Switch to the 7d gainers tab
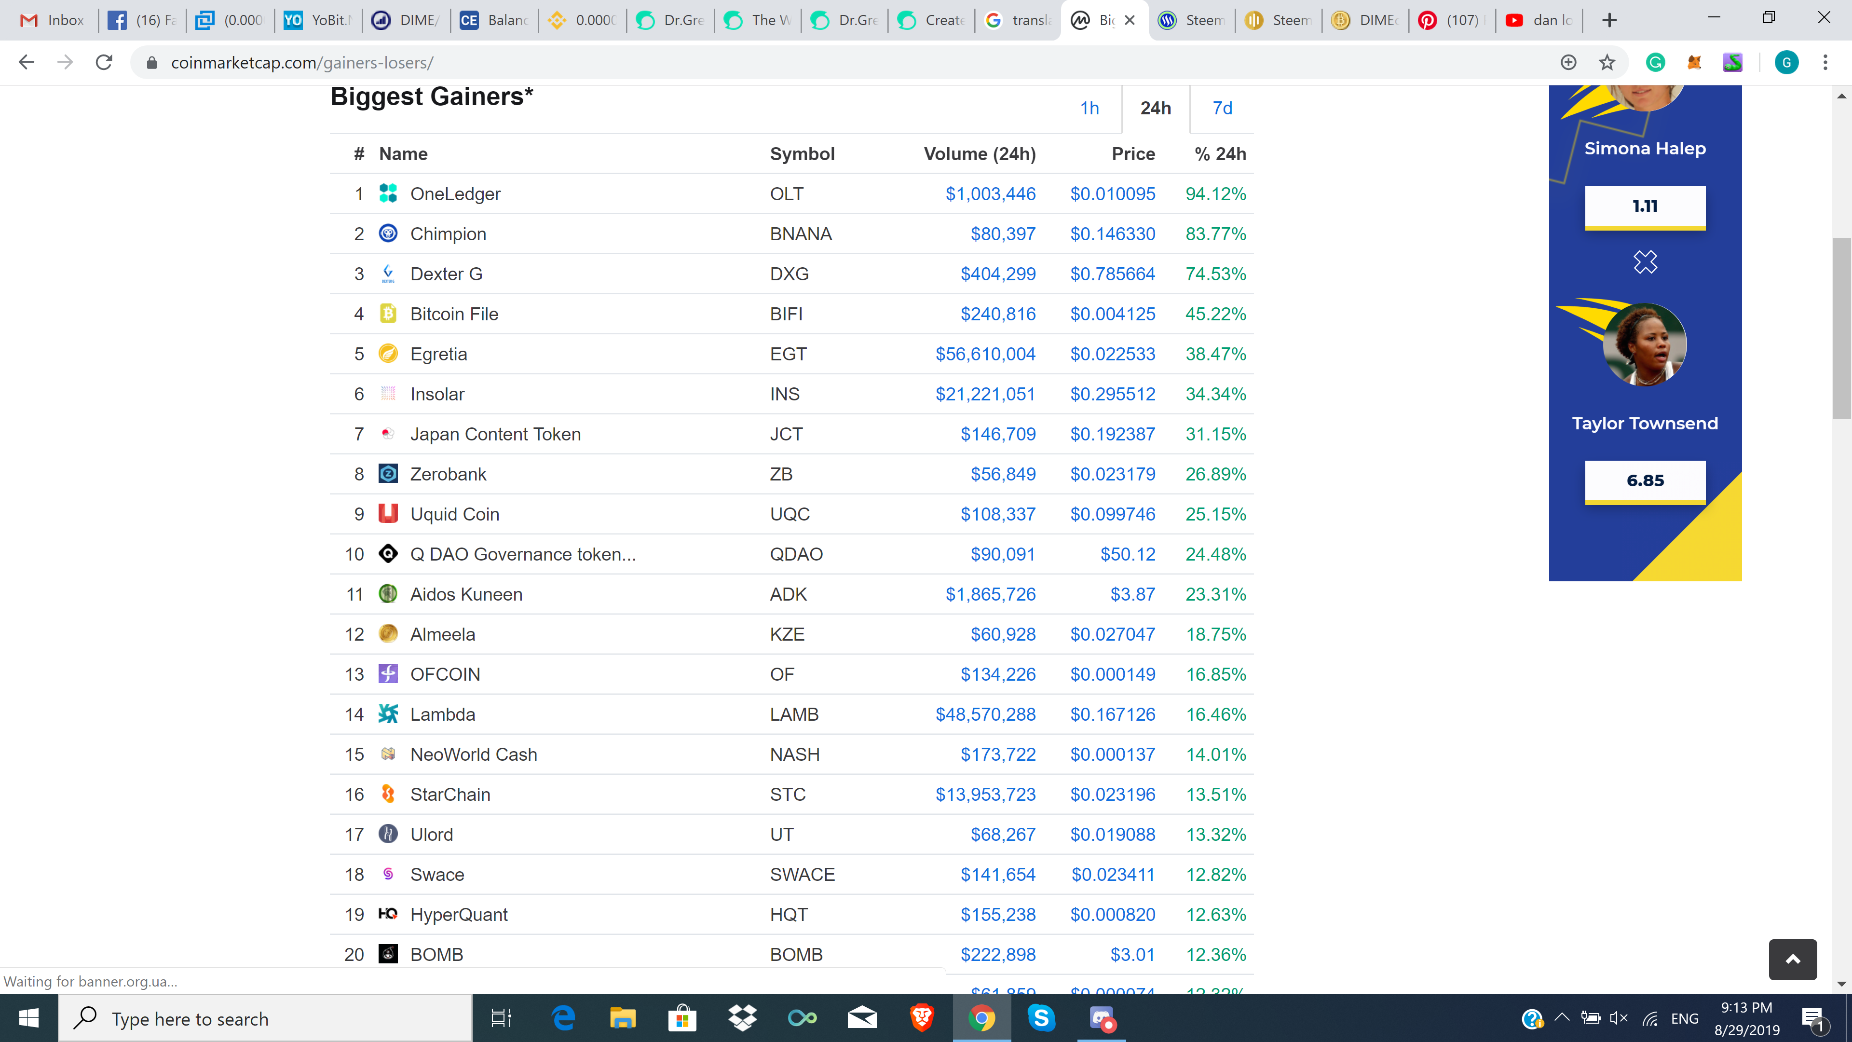 pyautogui.click(x=1222, y=108)
